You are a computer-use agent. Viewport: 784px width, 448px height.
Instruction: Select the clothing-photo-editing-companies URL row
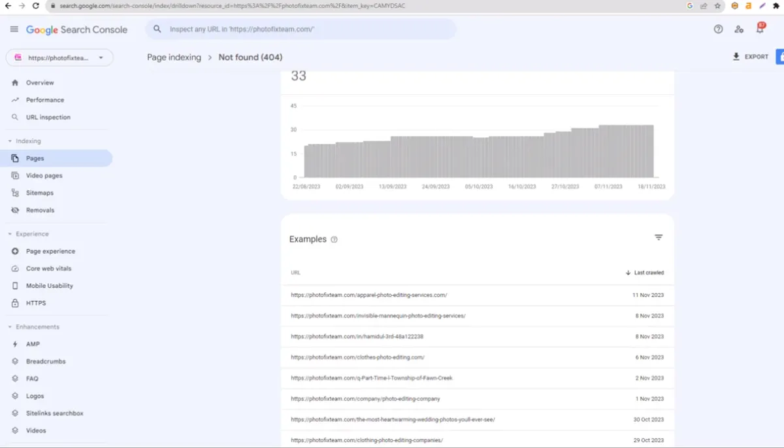tap(478, 439)
